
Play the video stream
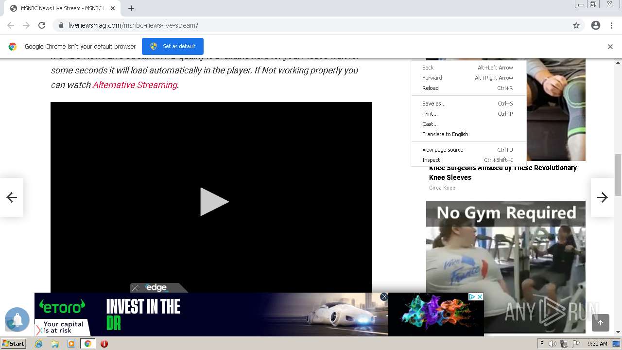[214, 201]
